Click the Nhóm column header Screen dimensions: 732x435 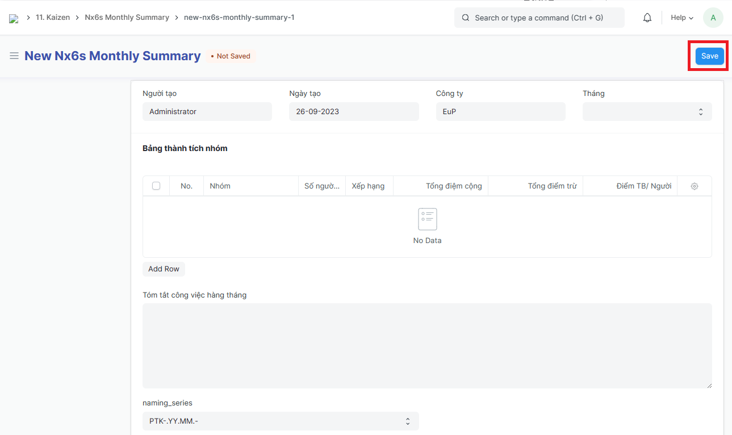250,186
